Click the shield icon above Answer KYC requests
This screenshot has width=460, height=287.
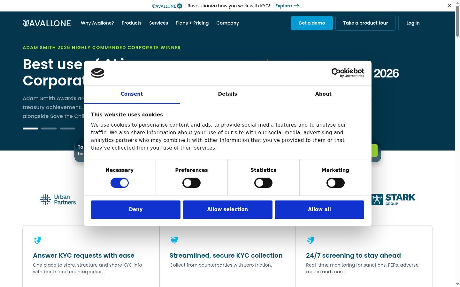point(37,240)
